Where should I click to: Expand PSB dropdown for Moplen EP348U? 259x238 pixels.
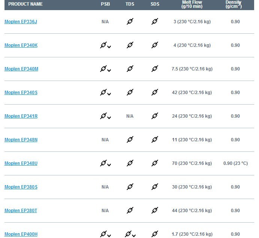pos(109,165)
